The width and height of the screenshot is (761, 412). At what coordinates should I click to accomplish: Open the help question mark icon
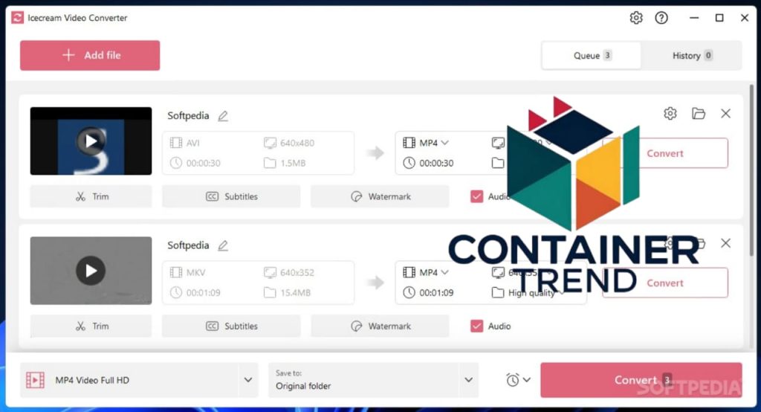661,18
